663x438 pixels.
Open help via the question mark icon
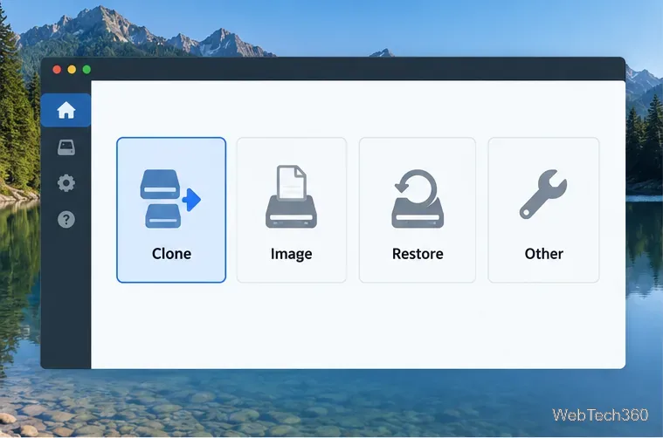66,220
